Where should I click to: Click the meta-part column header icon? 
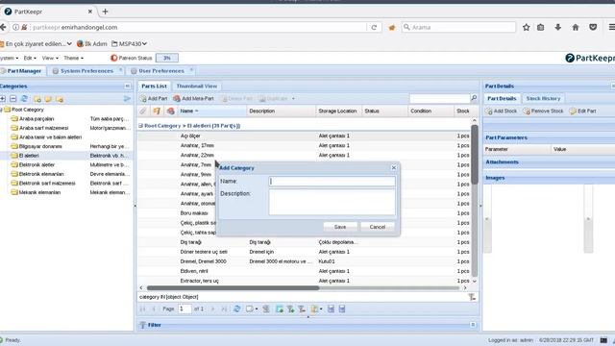[171, 111]
